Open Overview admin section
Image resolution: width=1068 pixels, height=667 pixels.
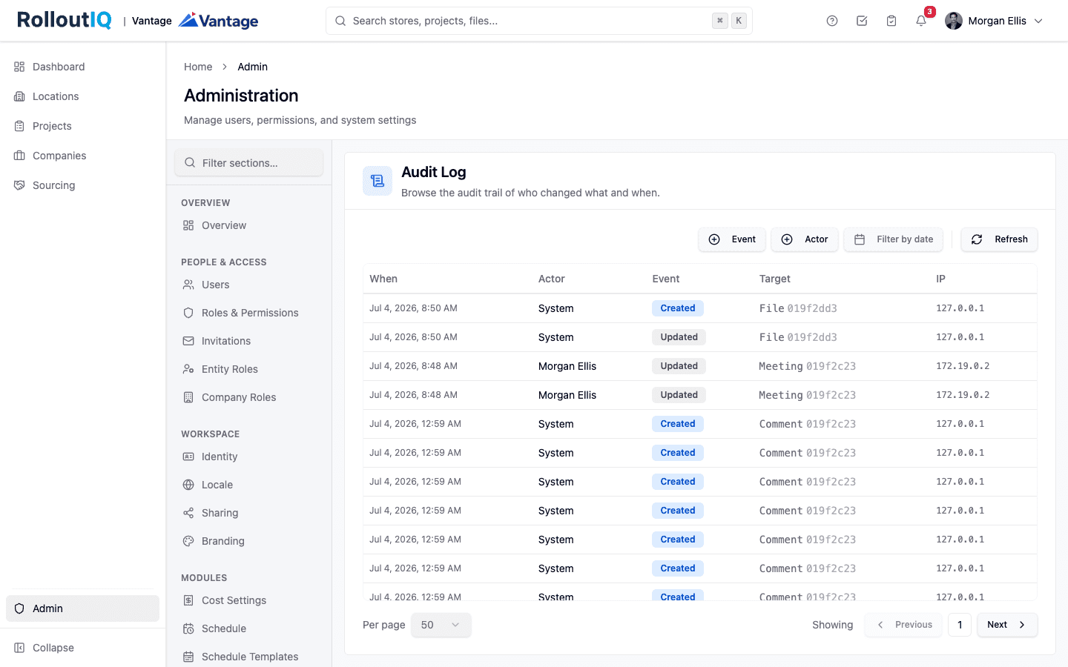[x=249, y=225]
